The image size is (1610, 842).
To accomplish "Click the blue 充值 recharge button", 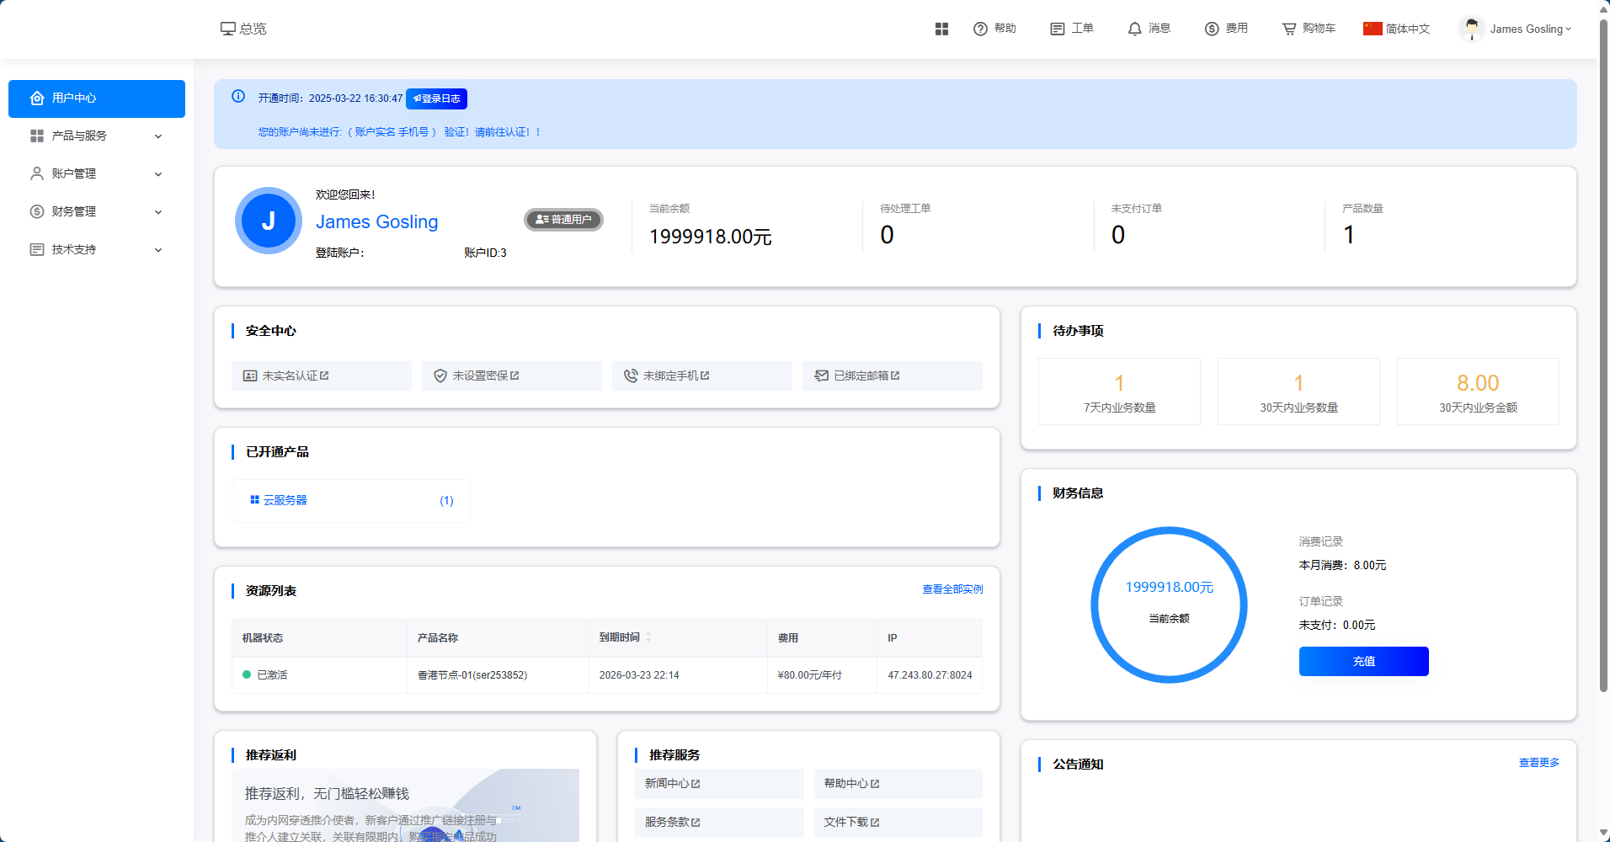I will tap(1364, 661).
